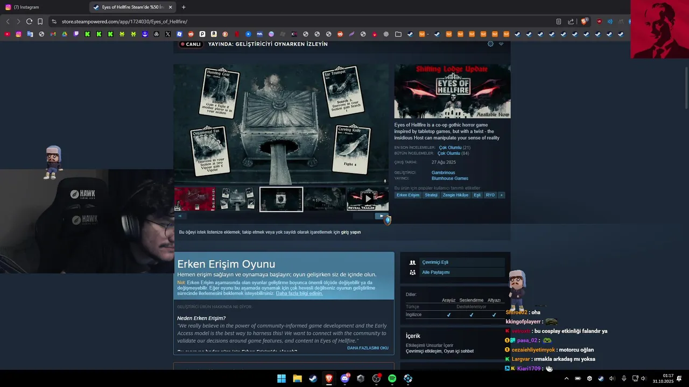The image size is (689, 387).
Task: Open broadcast settings gear icon
Action: point(490,44)
